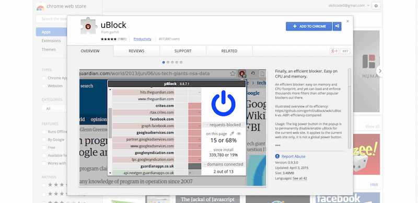Toggle the Free checkbox
The height and width of the screenshot is (203, 418).
coord(44,148)
